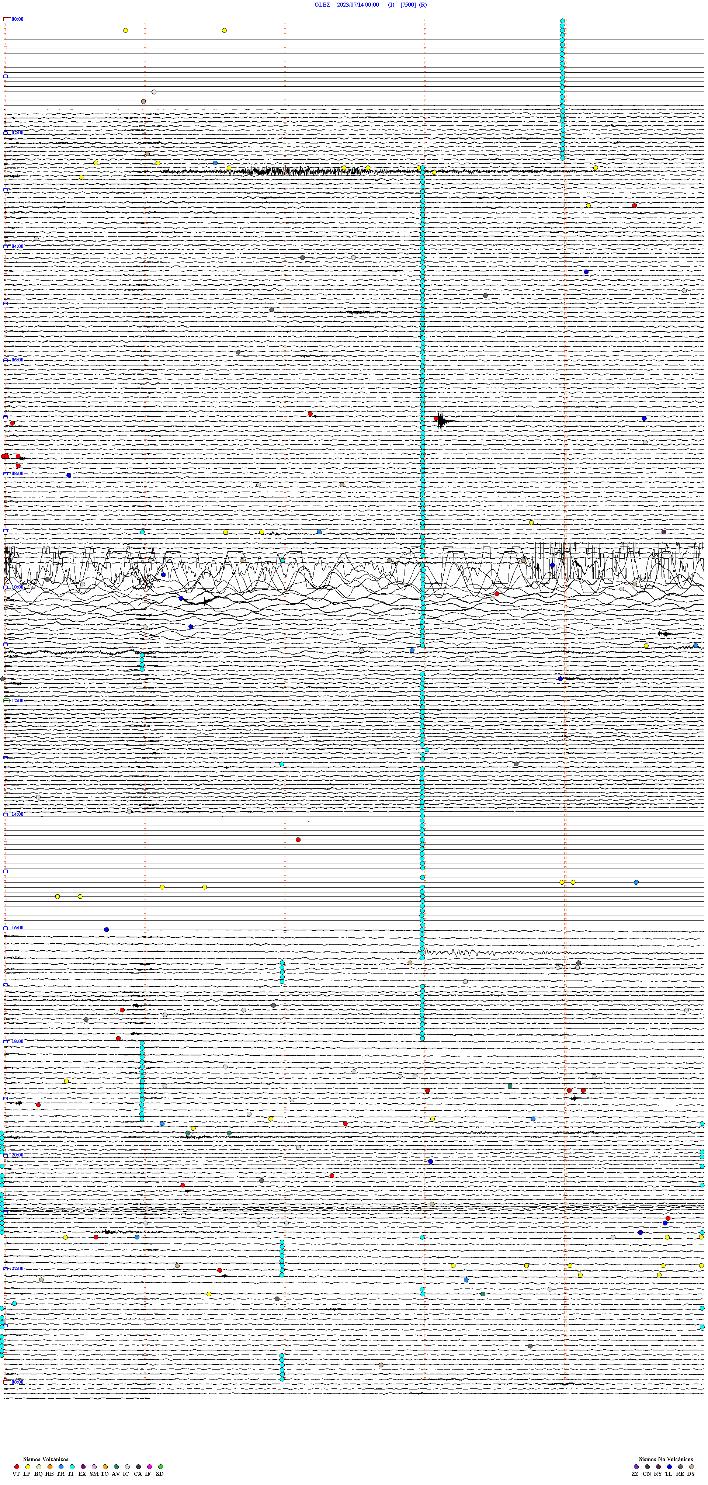Select the 08:00 hour label
This screenshot has height=1485, width=708.
pyautogui.click(x=17, y=473)
